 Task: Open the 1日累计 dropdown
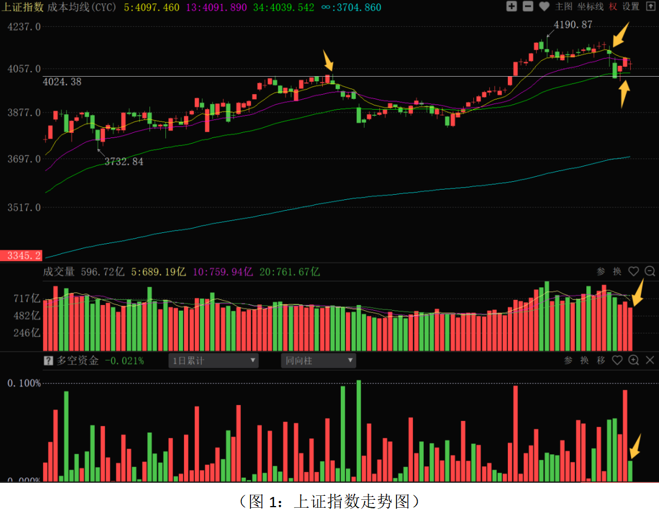[213, 361]
